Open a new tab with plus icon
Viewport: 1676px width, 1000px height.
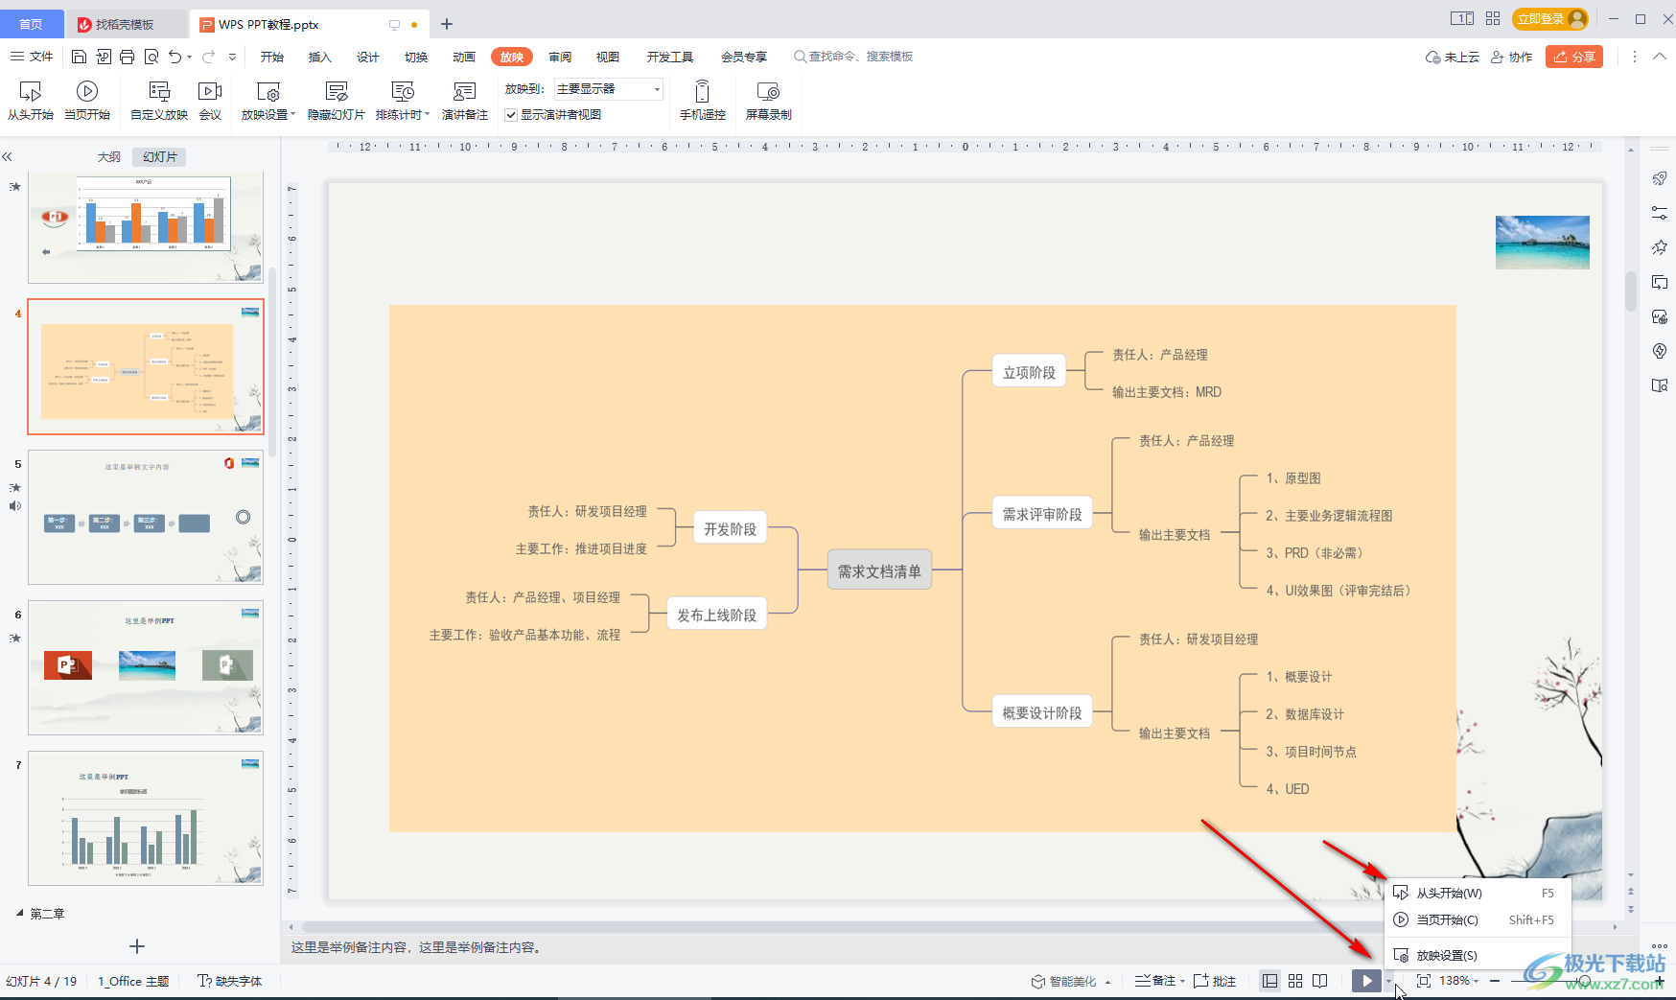447,24
